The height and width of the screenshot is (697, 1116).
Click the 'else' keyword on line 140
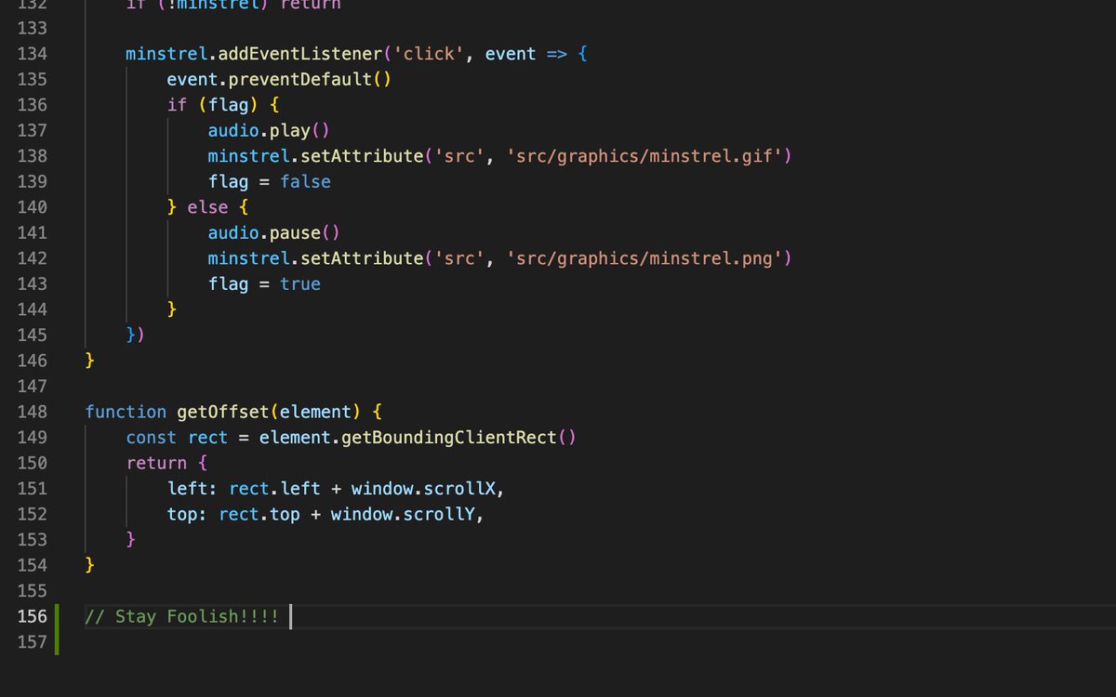click(x=207, y=207)
